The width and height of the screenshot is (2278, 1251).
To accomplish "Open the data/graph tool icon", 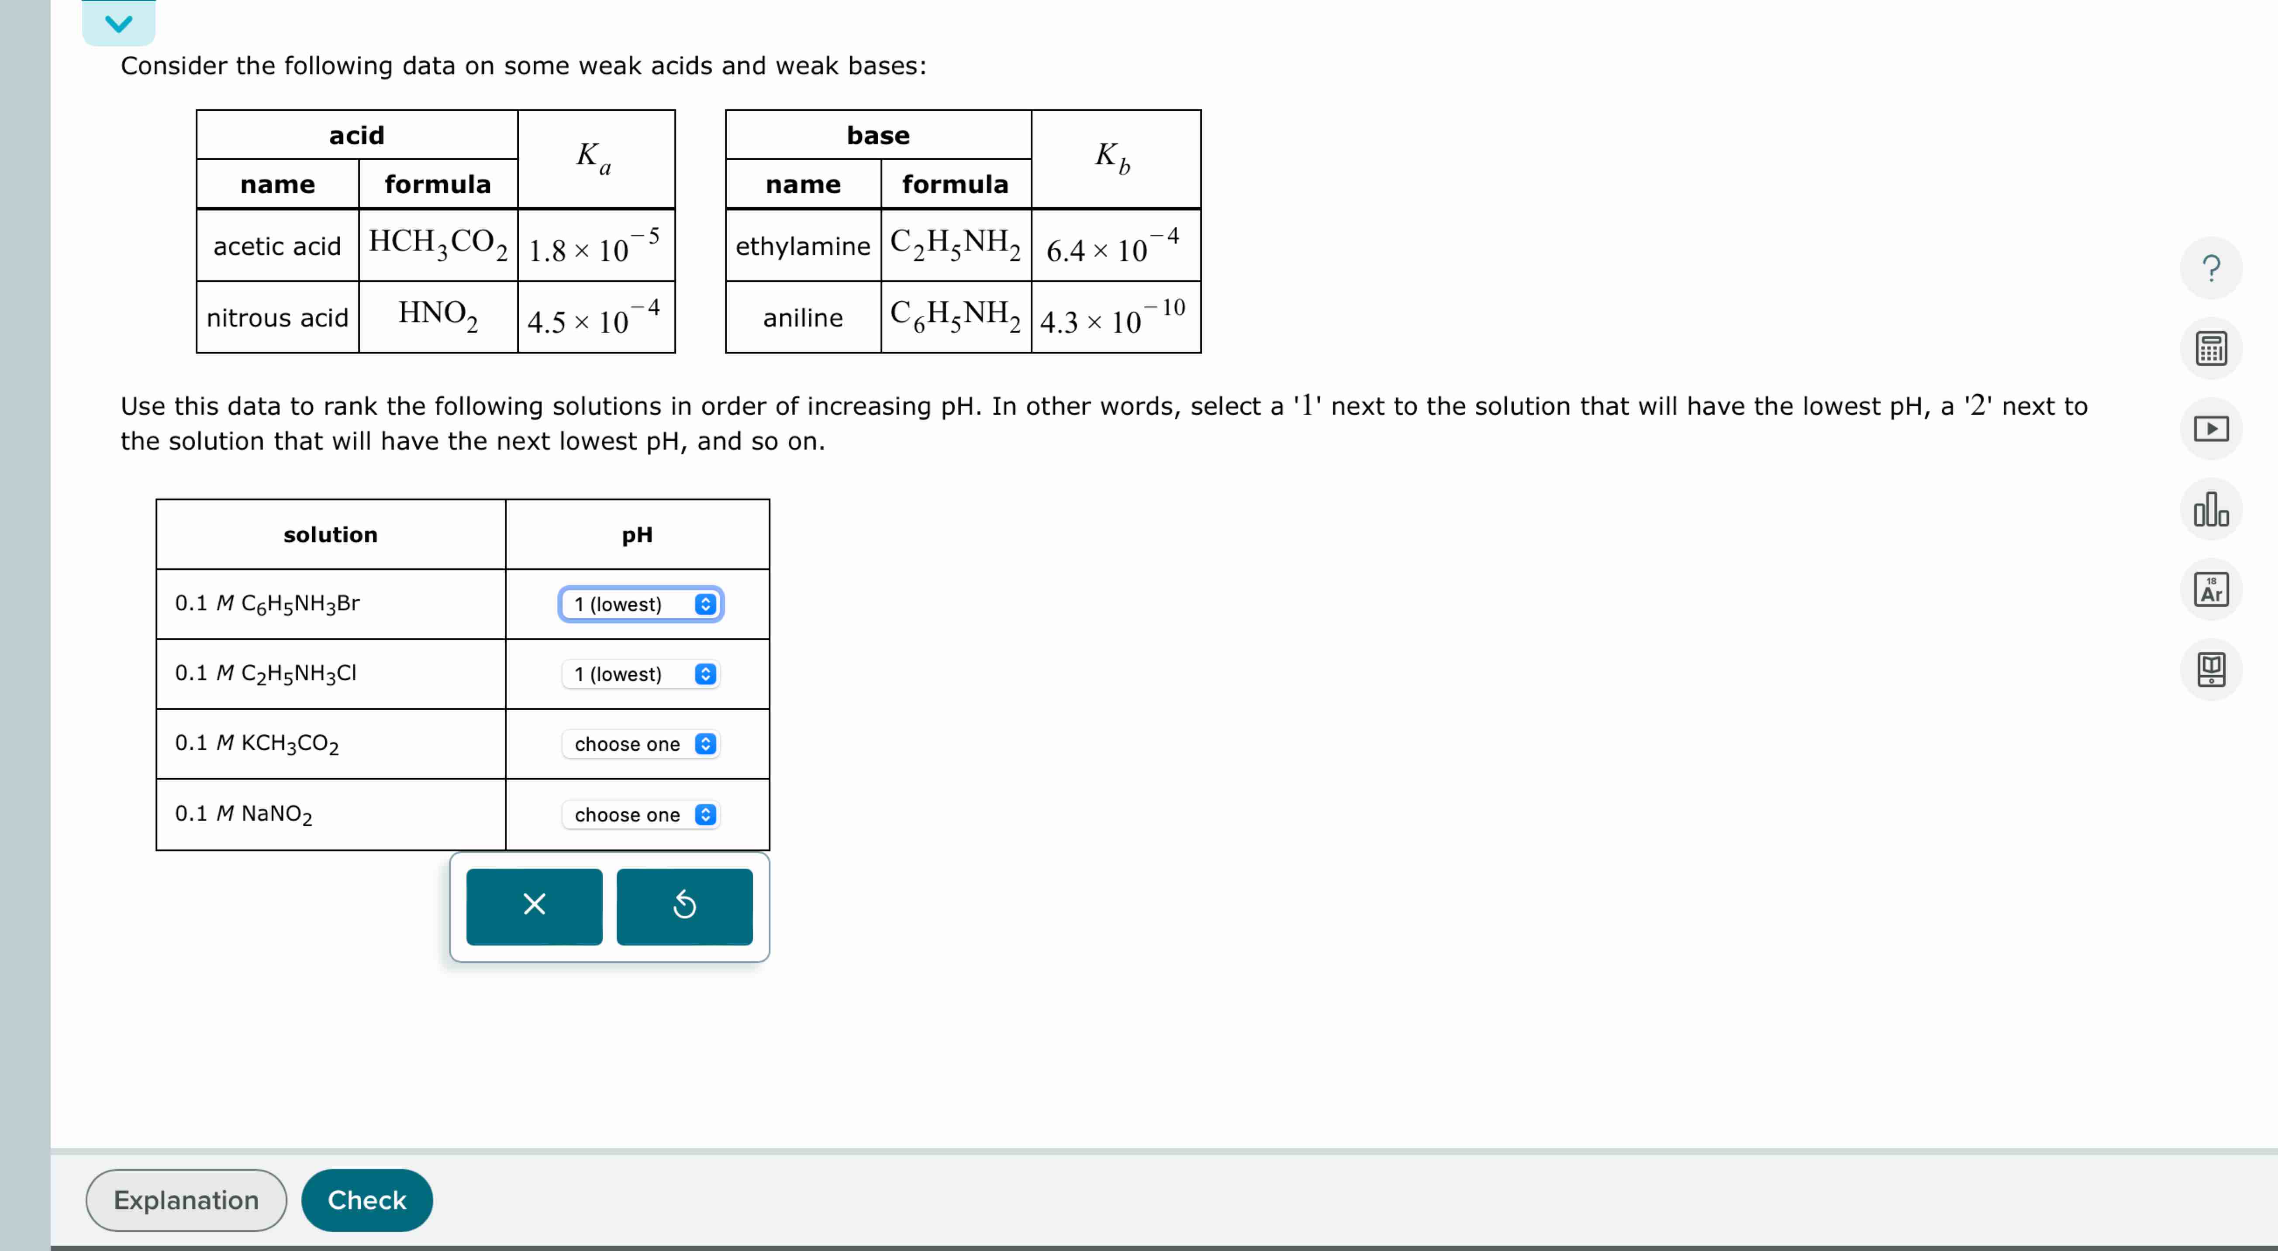I will pos(2211,509).
